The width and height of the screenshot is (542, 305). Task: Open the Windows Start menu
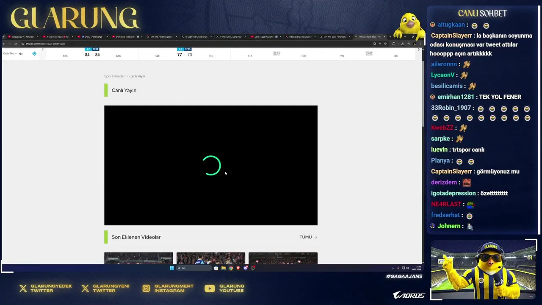click(171, 268)
